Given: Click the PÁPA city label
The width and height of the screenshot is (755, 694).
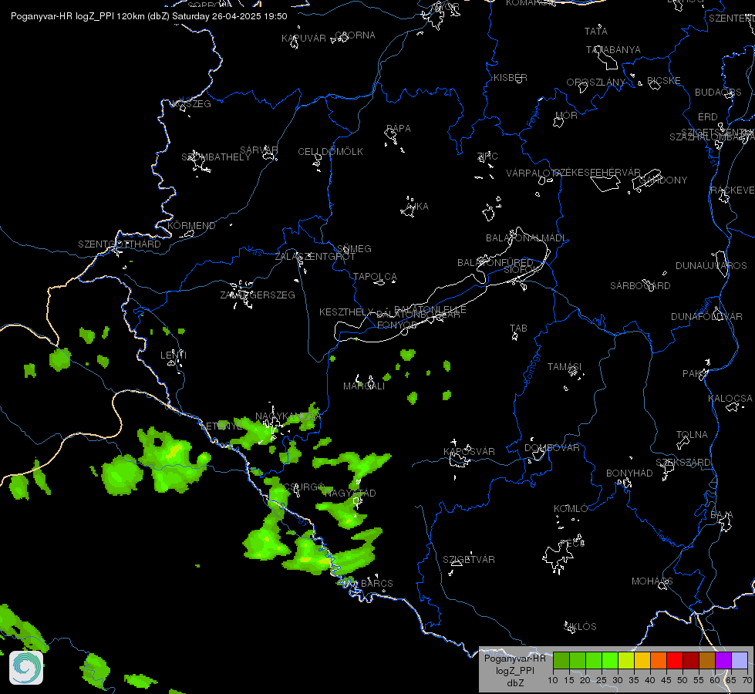Looking at the screenshot, I should 399,129.
